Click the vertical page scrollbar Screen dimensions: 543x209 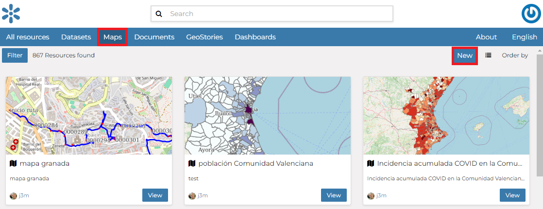point(540,112)
